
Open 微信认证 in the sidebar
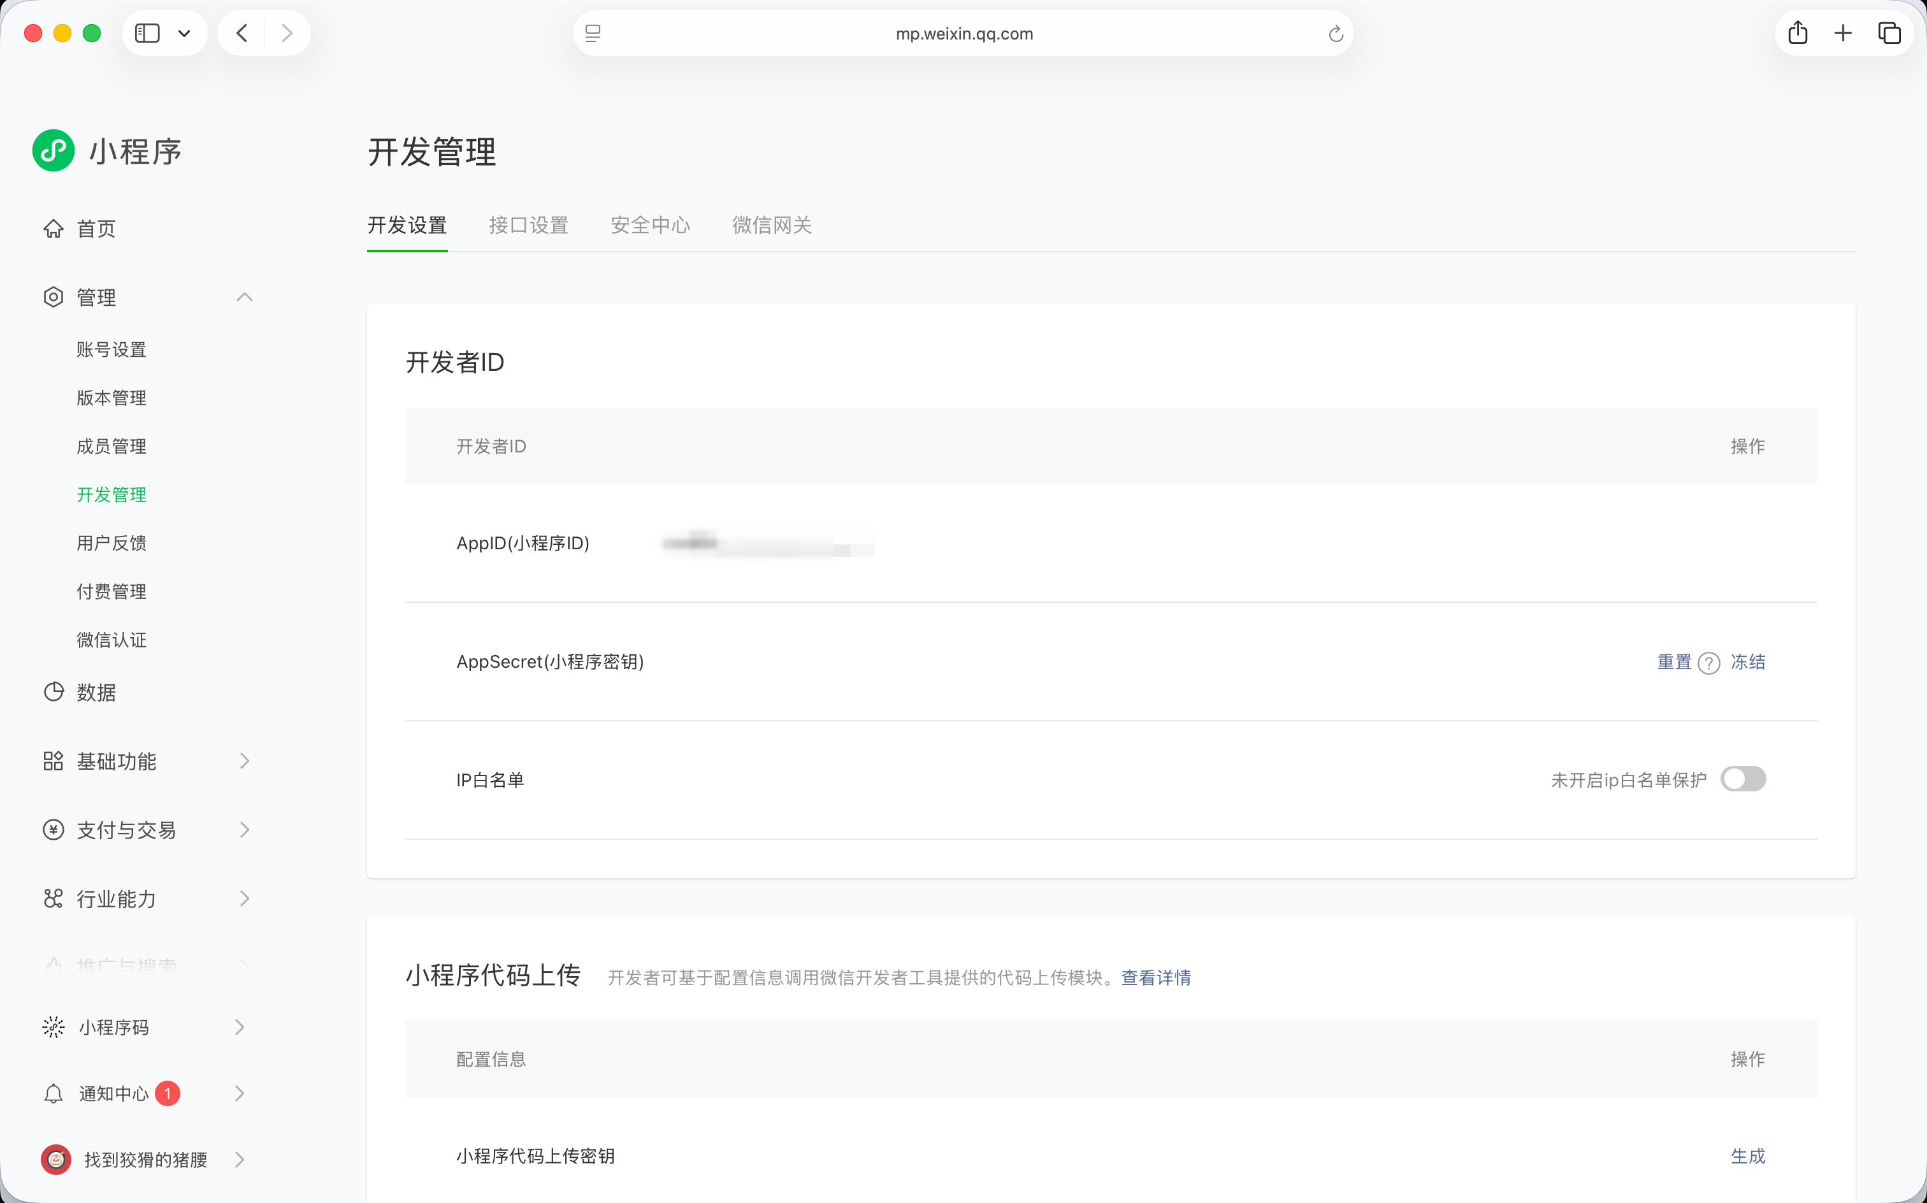[x=112, y=641]
